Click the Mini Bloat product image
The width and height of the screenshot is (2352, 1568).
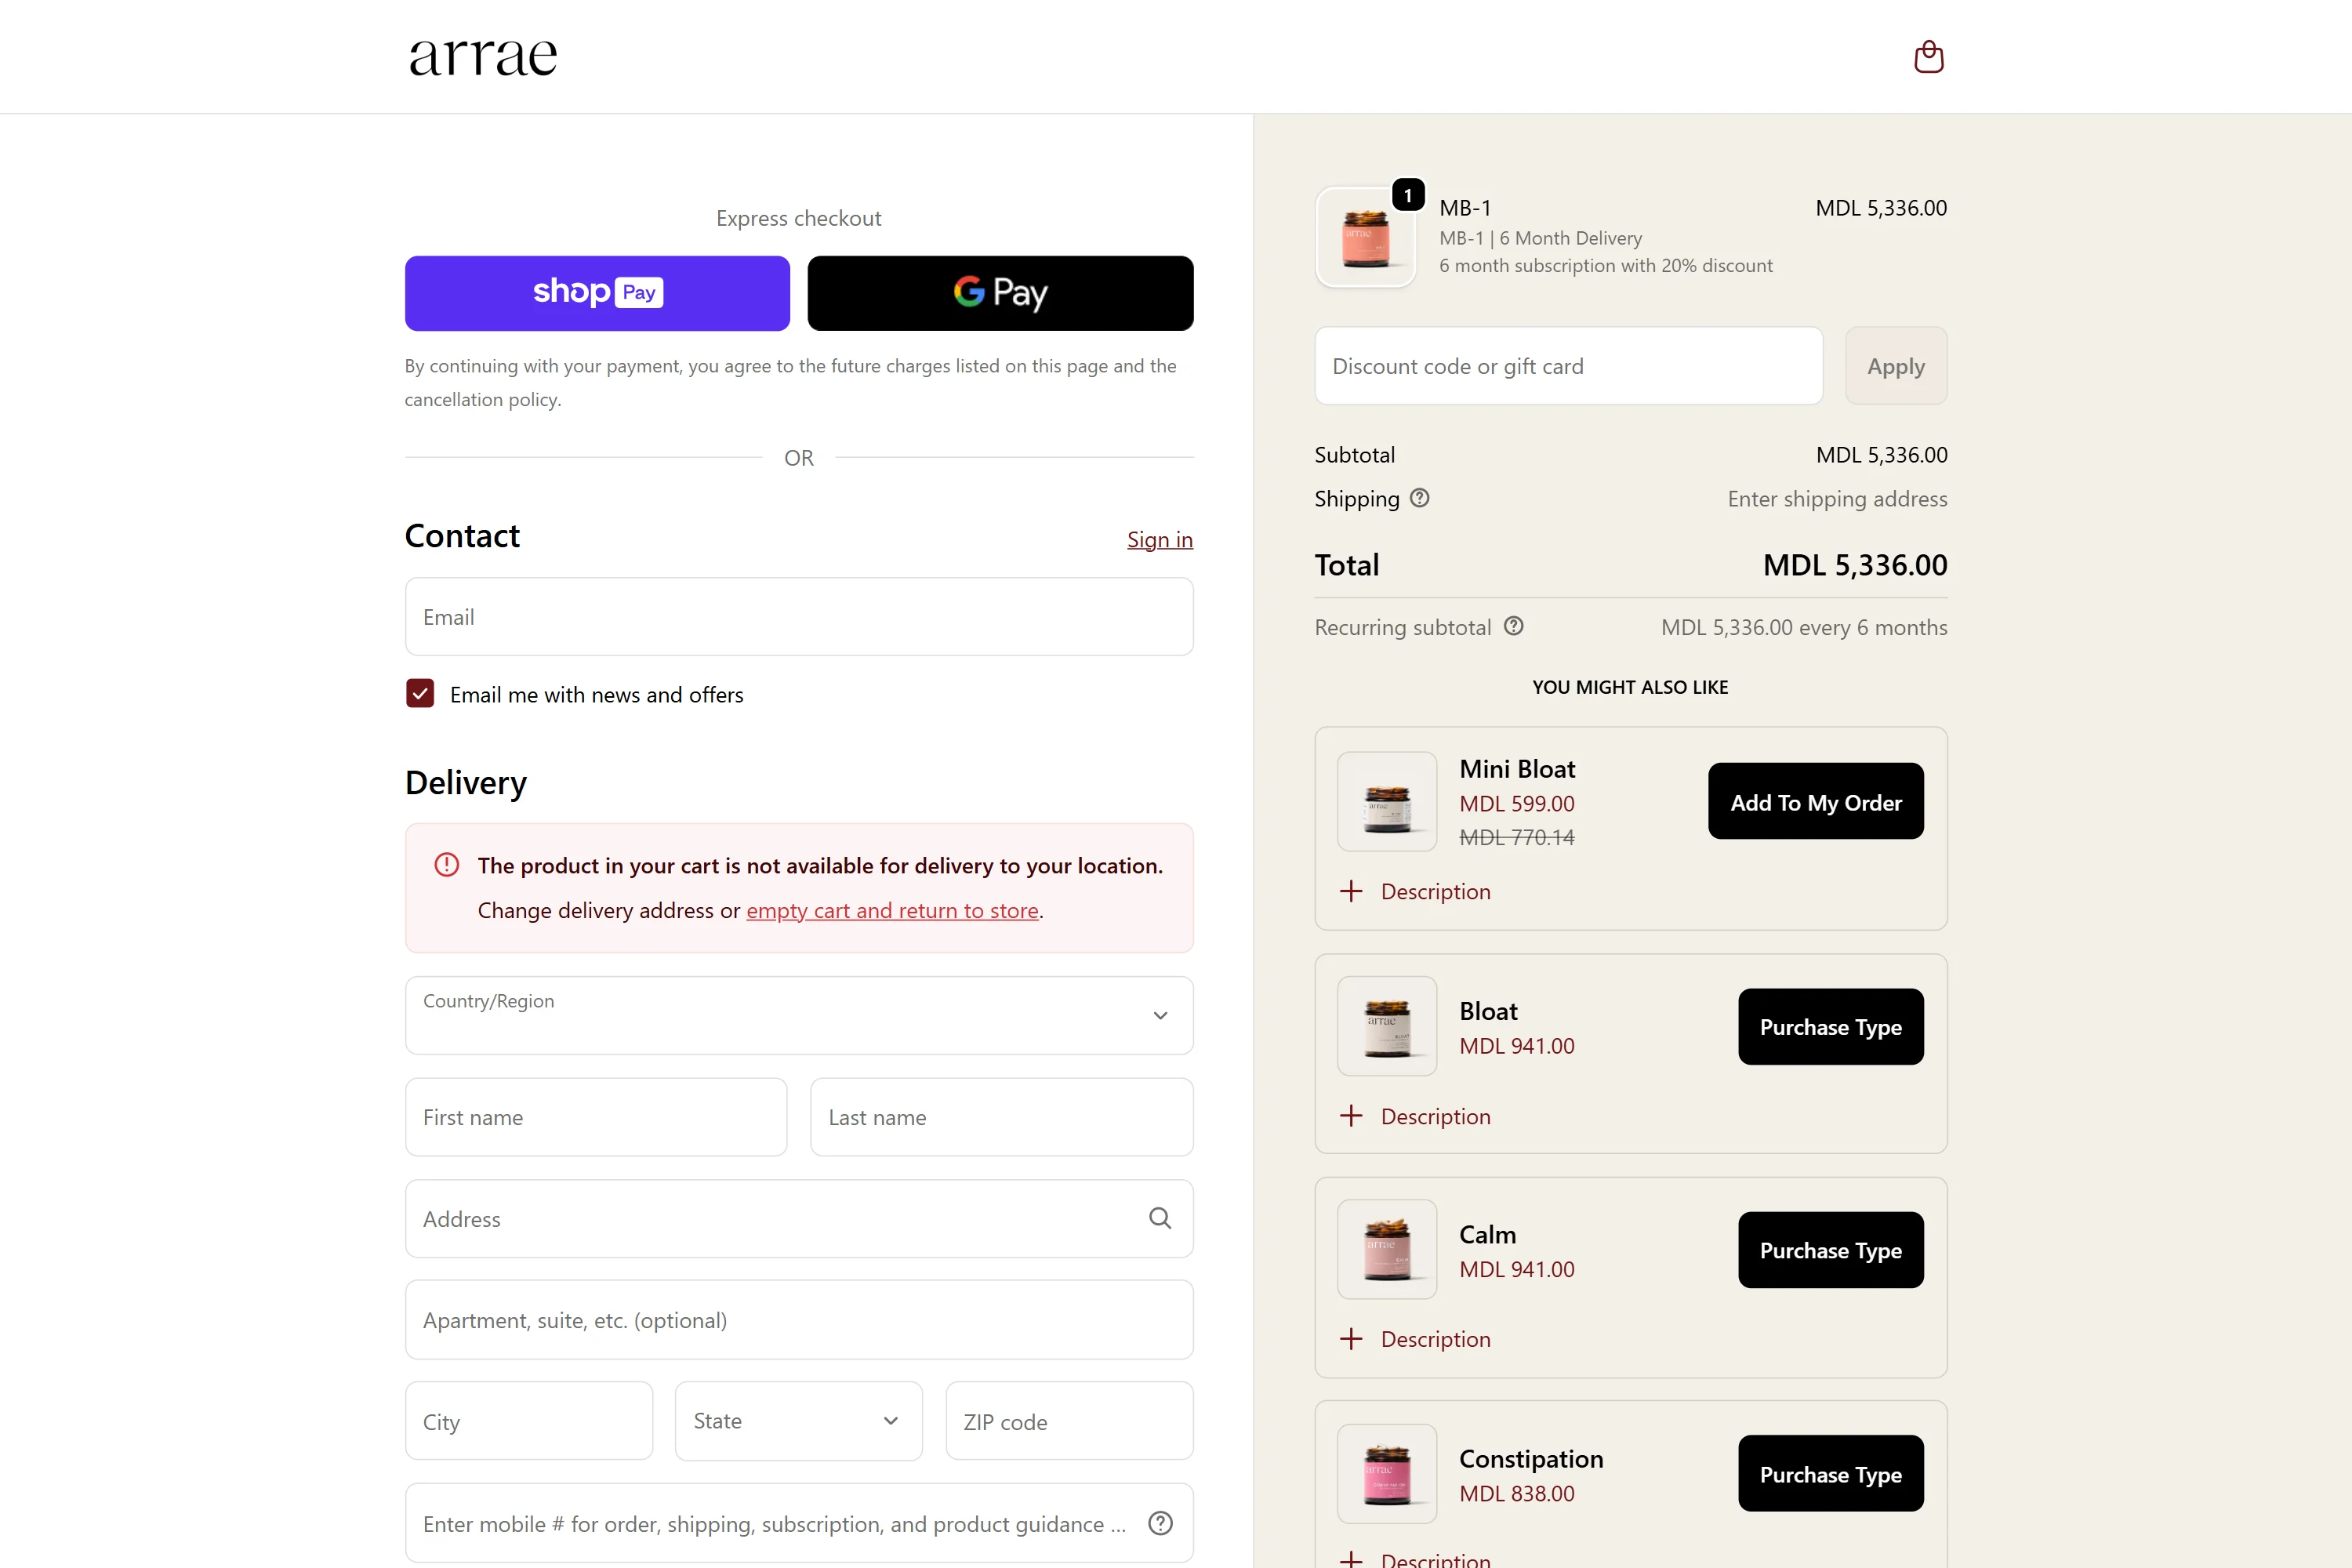tap(1387, 802)
